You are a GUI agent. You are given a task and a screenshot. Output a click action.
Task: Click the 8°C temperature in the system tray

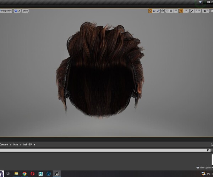coord(208,174)
